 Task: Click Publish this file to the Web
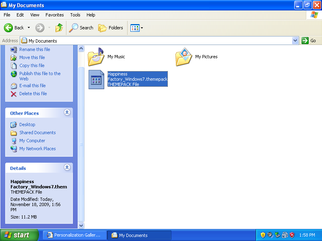[x=40, y=76]
